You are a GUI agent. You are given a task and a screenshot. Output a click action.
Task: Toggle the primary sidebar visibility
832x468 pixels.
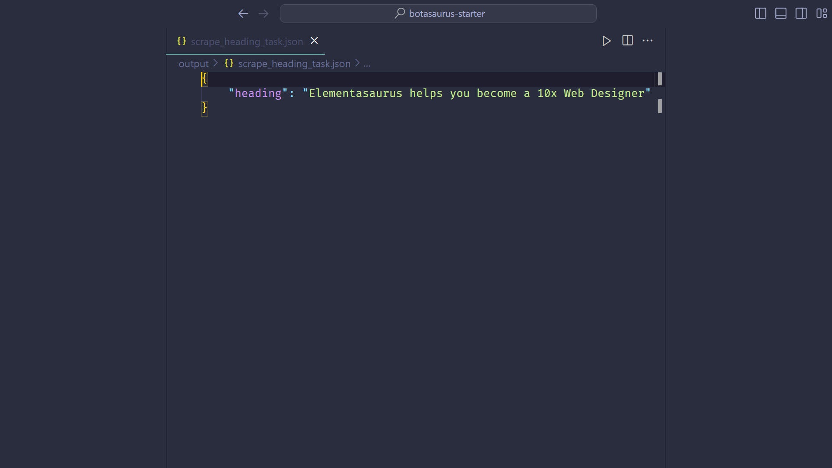pos(760,13)
